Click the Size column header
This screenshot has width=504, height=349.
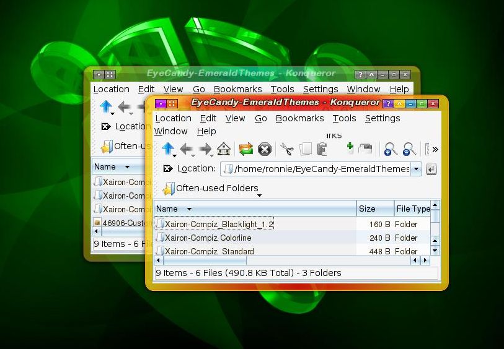coord(375,209)
